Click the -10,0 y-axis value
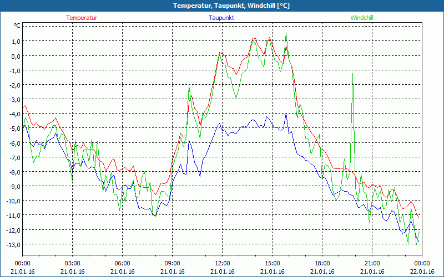The width and height of the screenshot is (444, 277). click(14, 201)
